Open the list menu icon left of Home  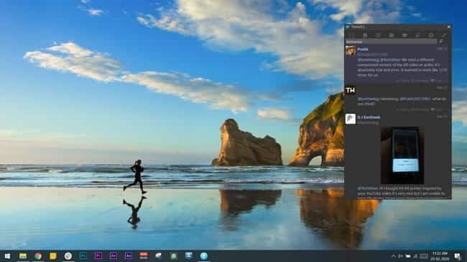(352, 35)
